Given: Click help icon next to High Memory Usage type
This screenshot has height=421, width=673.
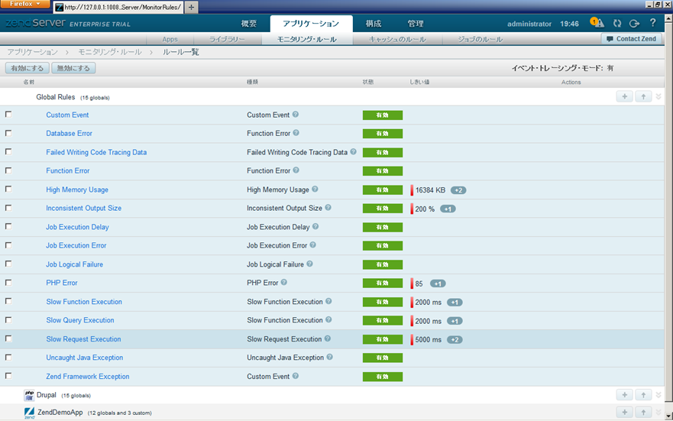Looking at the screenshot, I should pos(315,189).
